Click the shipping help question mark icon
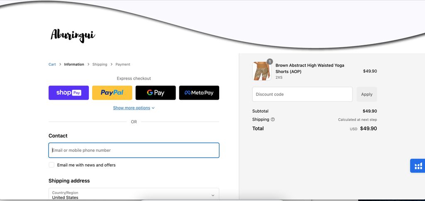 click(273, 120)
